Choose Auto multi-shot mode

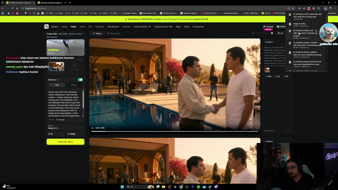57,85
